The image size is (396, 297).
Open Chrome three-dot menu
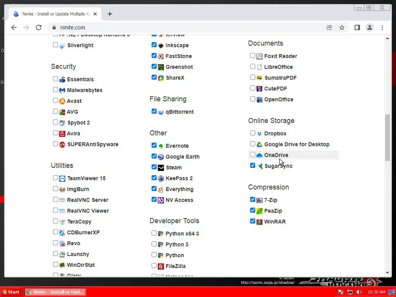382,27
